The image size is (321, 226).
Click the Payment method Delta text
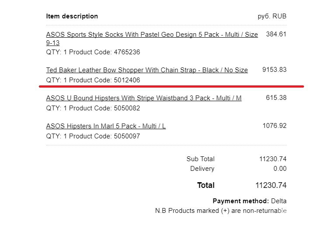tap(250, 201)
